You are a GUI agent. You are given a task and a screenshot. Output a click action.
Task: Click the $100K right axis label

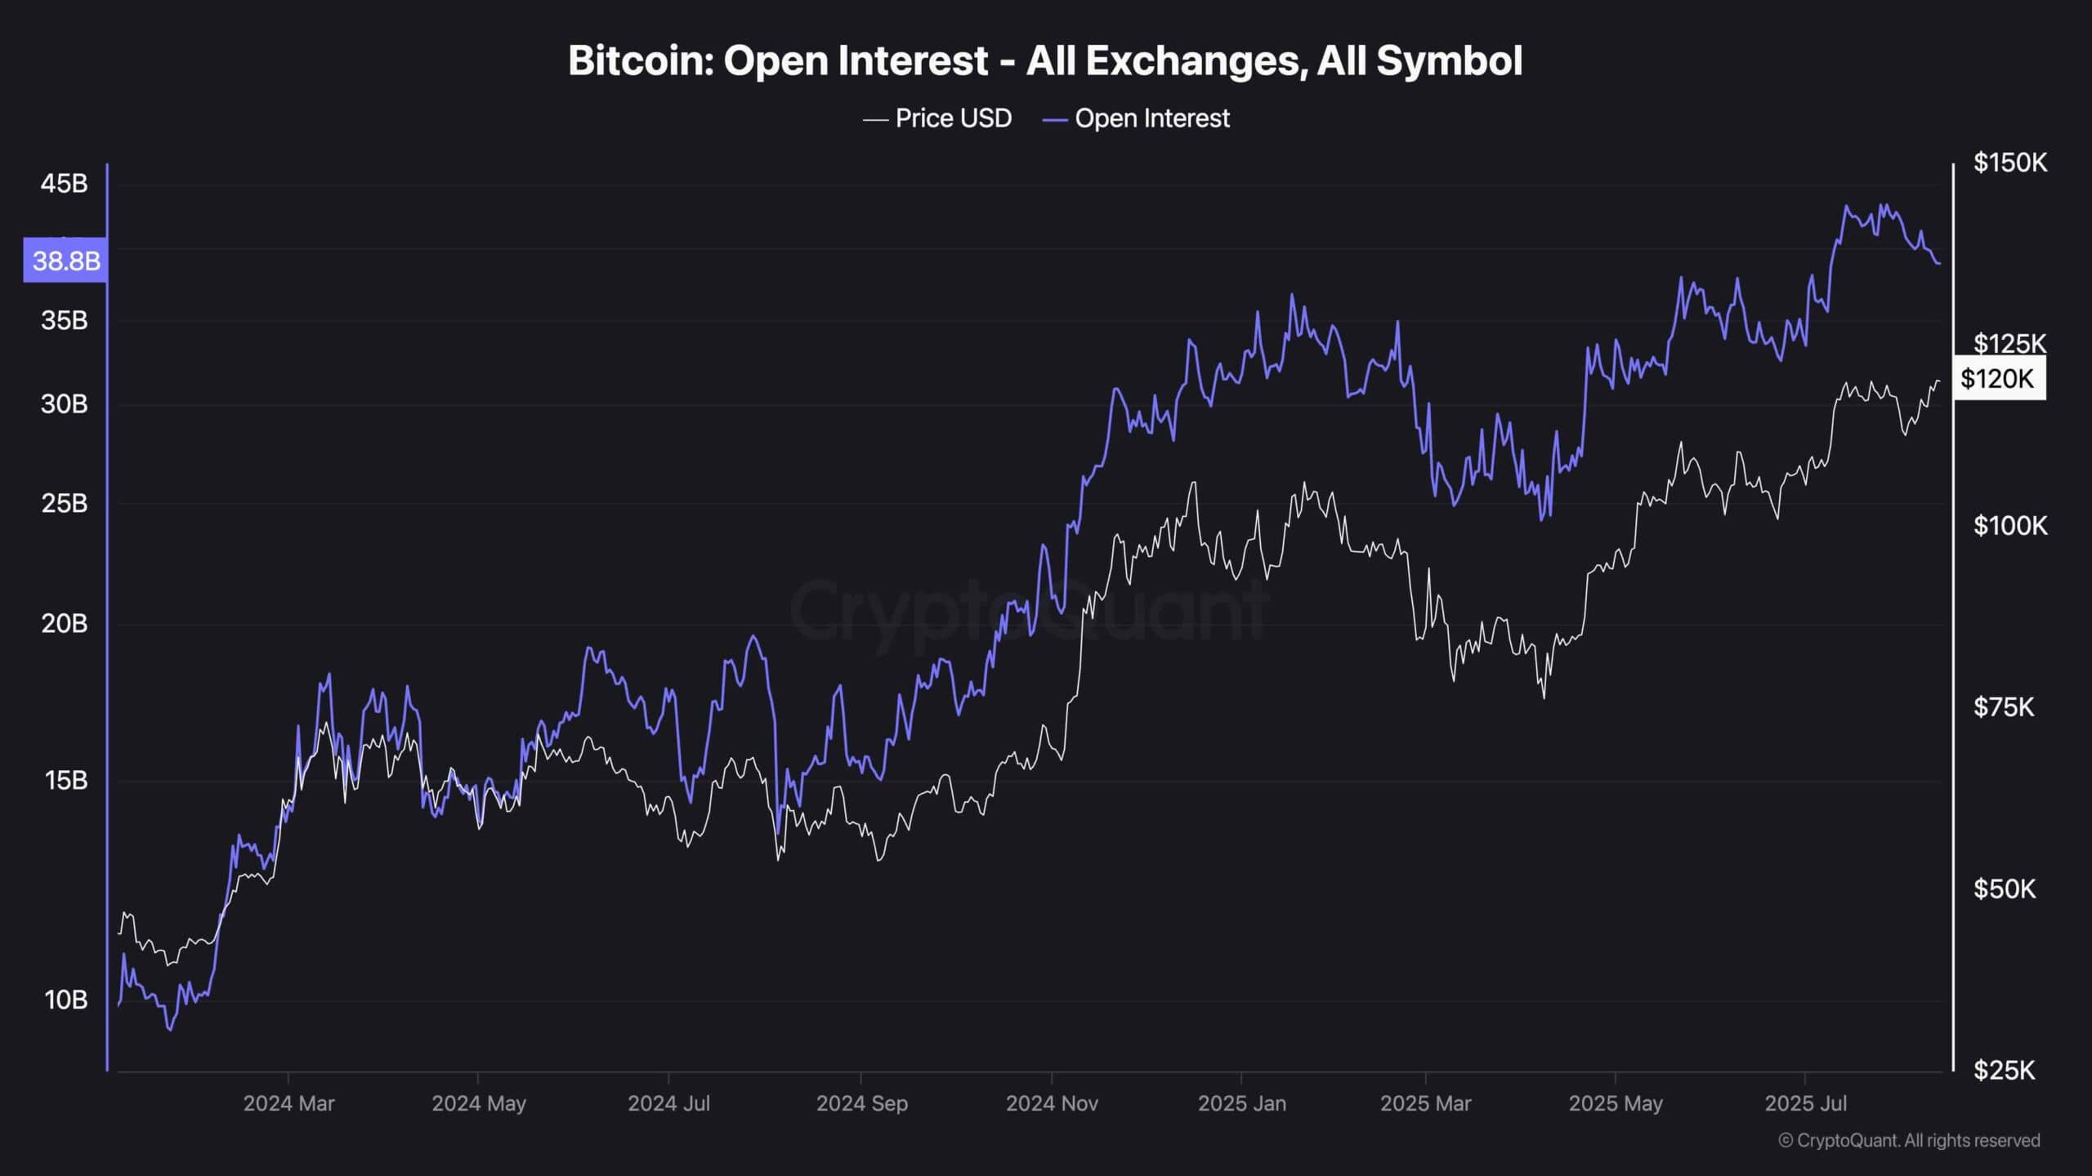click(2010, 525)
